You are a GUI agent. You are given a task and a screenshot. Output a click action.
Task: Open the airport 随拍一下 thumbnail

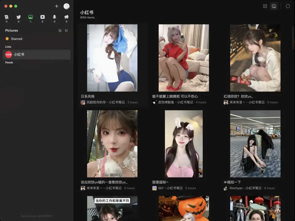[255, 144]
